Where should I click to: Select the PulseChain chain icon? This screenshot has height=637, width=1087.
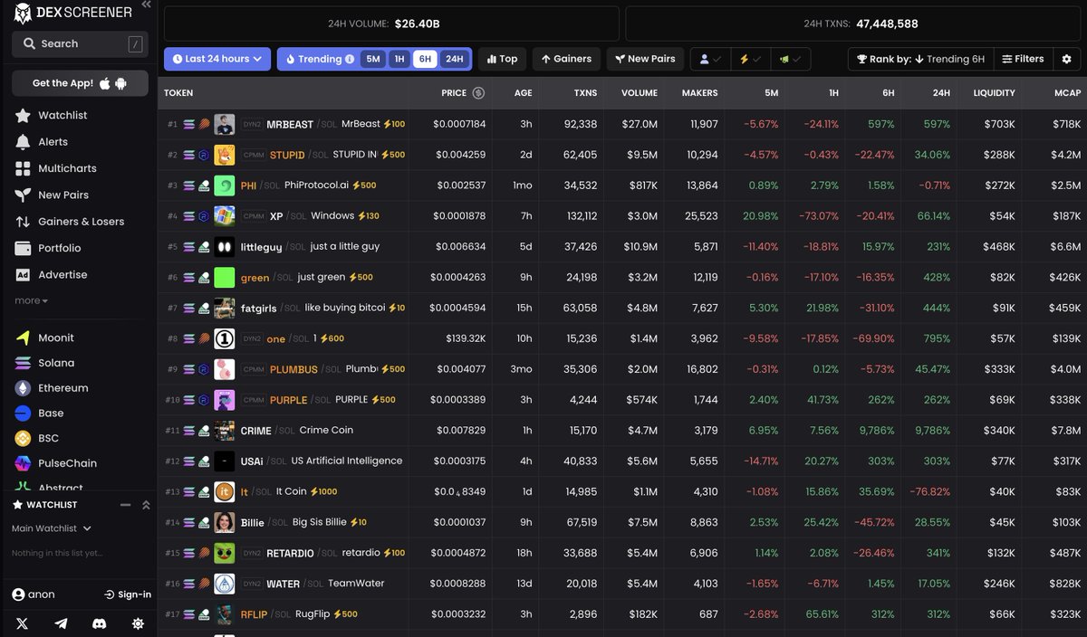(23, 463)
